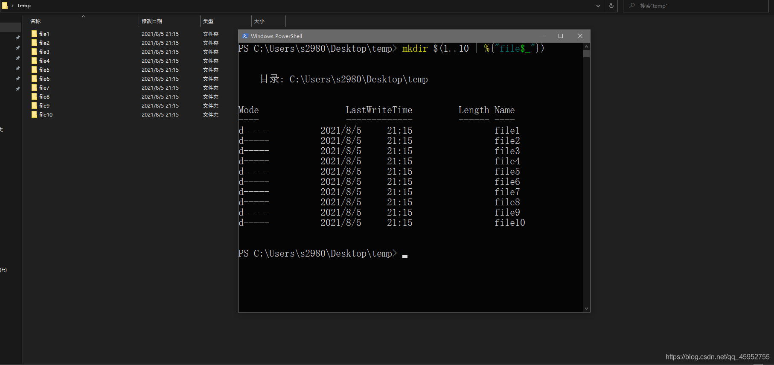Click the file1 folder icon
774x365 pixels.
coord(34,34)
